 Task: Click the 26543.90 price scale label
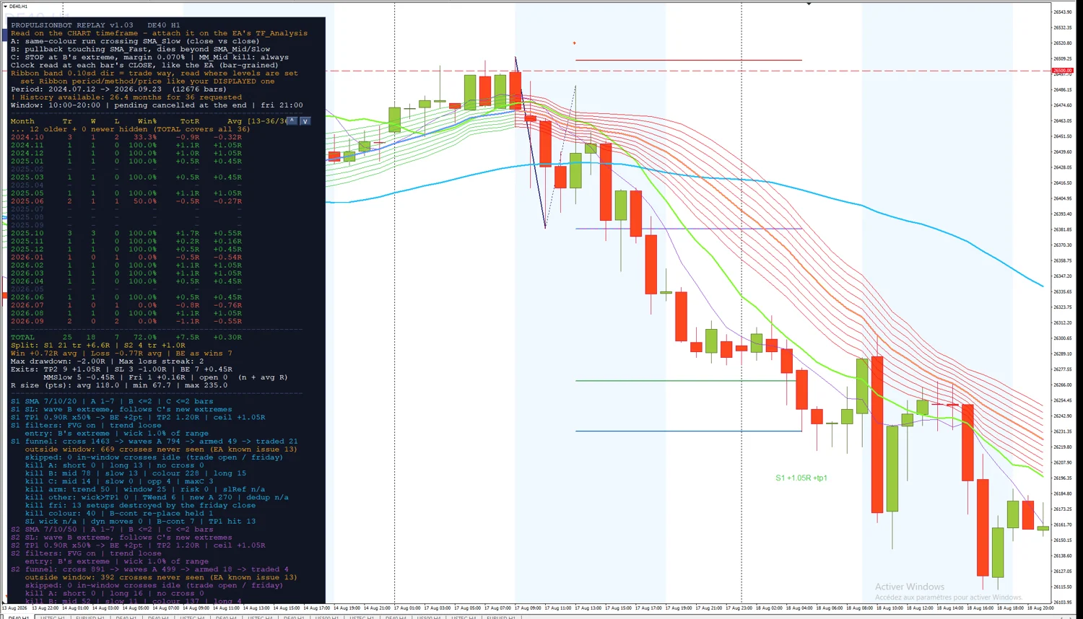point(1062,12)
